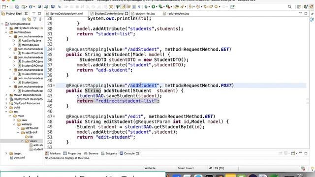
Task: Click the Last Edit Location arrow icon
Action: tap(206, 6)
